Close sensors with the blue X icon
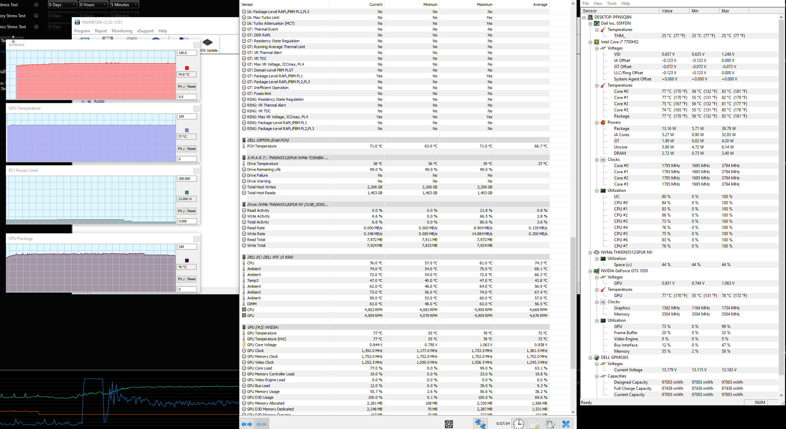This screenshot has height=429, width=786. click(x=566, y=424)
